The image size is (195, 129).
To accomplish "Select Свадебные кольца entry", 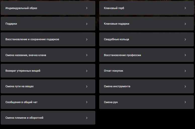I will 146,39.
